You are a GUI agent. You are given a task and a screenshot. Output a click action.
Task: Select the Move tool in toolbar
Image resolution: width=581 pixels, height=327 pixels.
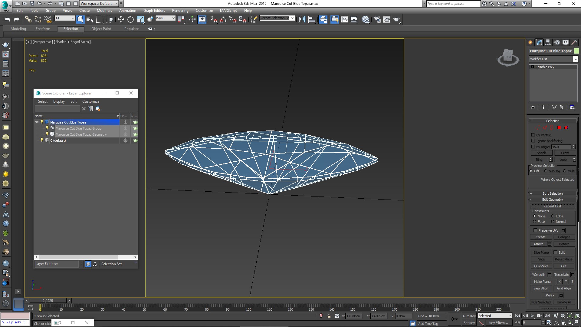click(121, 19)
